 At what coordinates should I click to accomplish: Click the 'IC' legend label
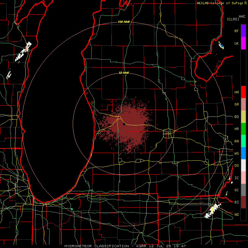[x=237, y=178]
